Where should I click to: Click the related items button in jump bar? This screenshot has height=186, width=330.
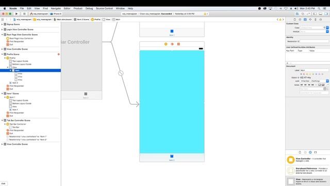pyautogui.click(x=2, y=20)
